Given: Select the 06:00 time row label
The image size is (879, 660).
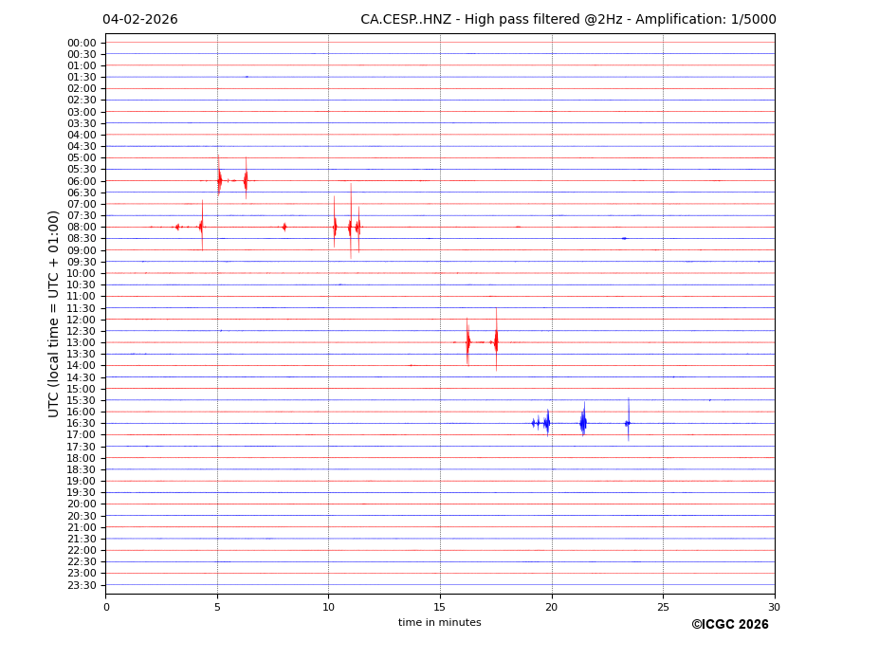Looking at the screenshot, I should [82, 181].
